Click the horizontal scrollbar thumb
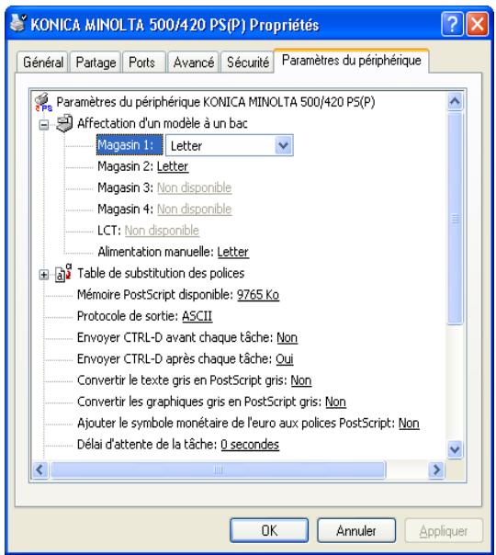Screen dimensions: 496x555 pos(218,470)
